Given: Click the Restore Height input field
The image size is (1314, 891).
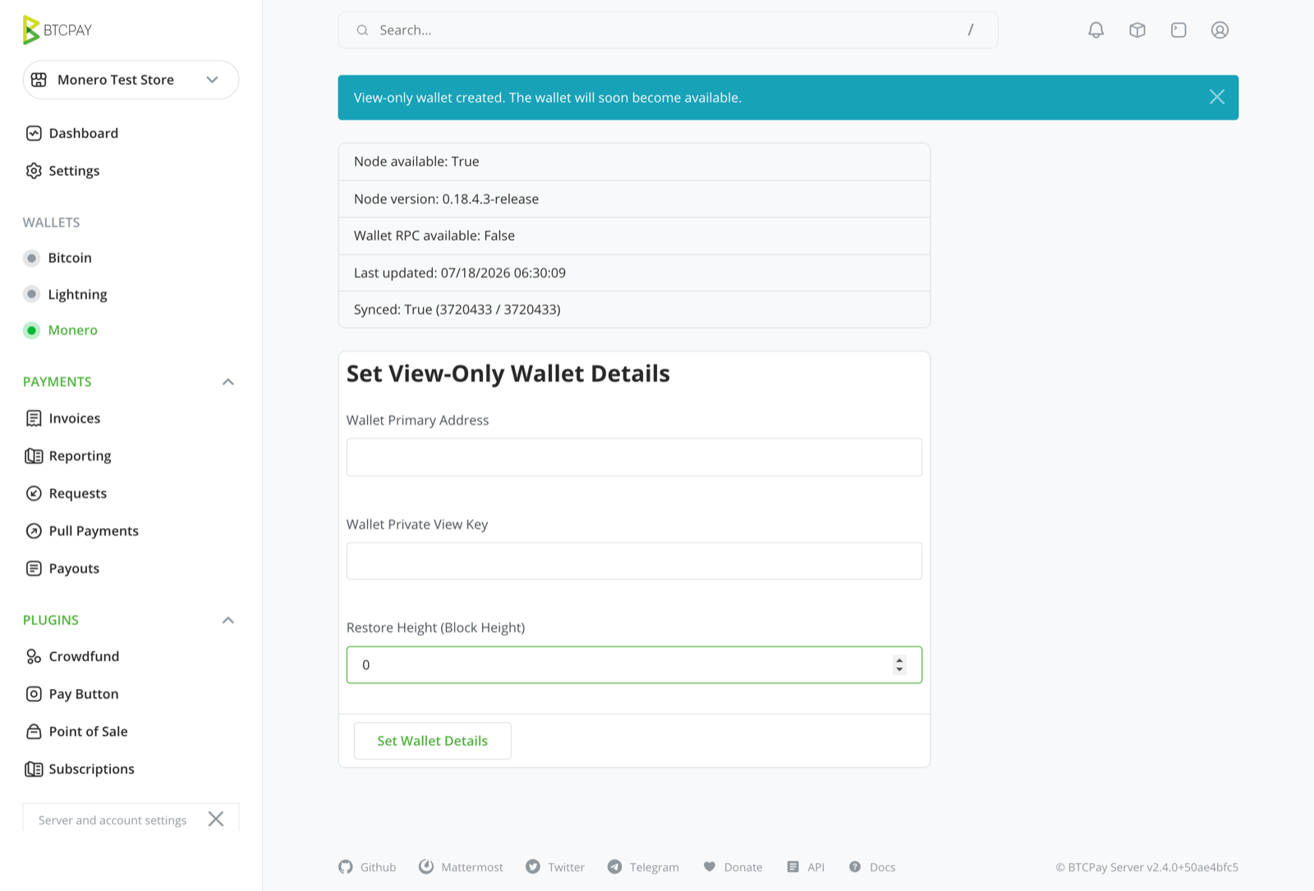Looking at the screenshot, I should coord(634,665).
